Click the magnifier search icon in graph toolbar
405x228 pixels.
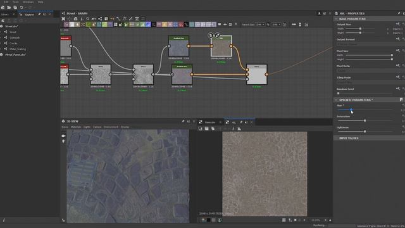(x=87, y=19)
